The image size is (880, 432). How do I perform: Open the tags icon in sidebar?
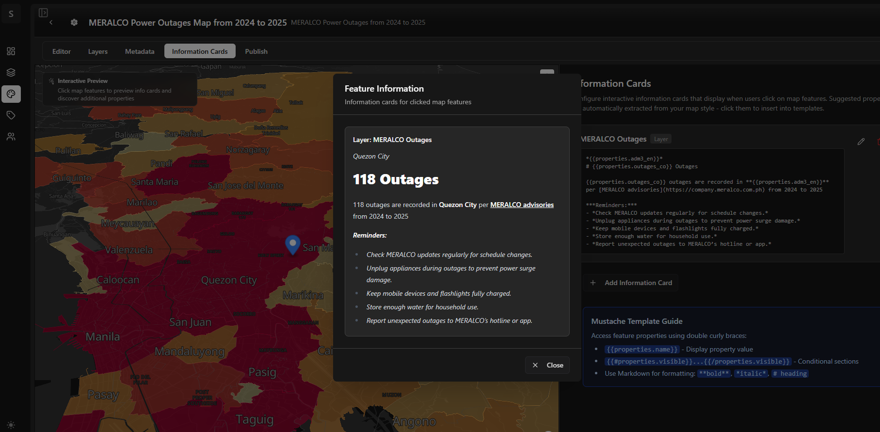pos(11,115)
